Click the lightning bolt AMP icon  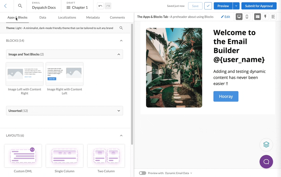coord(265,17)
